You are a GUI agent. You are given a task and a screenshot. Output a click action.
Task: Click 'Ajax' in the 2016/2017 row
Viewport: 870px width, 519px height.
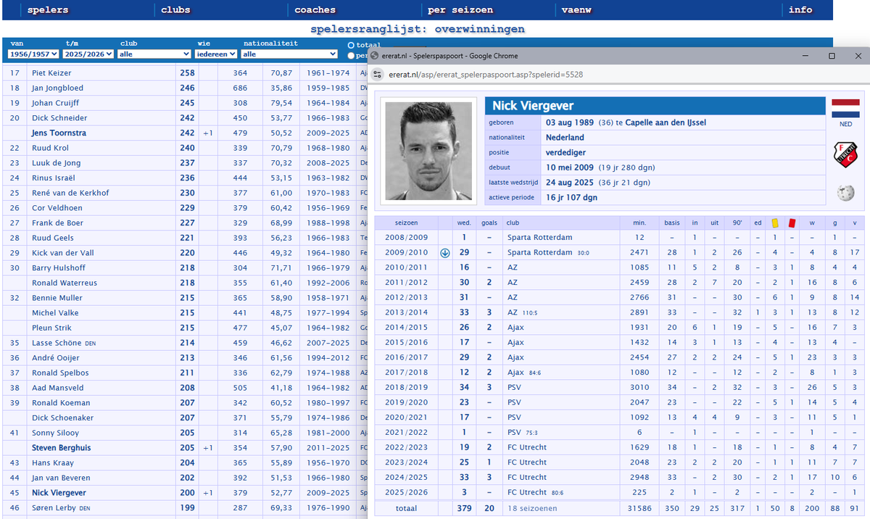tap(515, 357)
